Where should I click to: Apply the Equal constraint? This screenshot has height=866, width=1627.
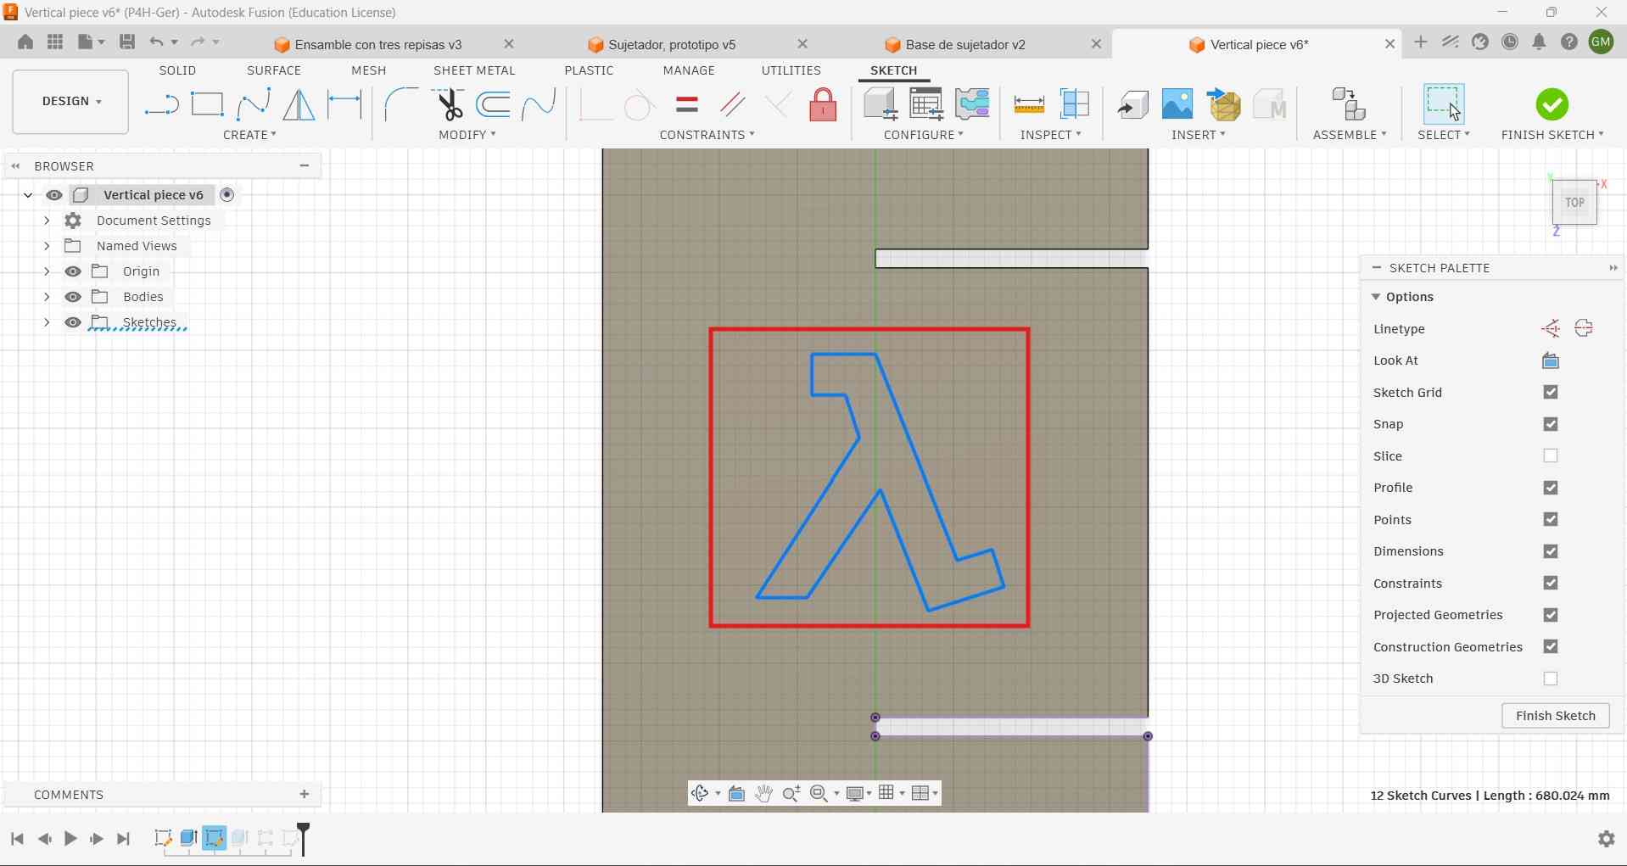tap(687, 104)
